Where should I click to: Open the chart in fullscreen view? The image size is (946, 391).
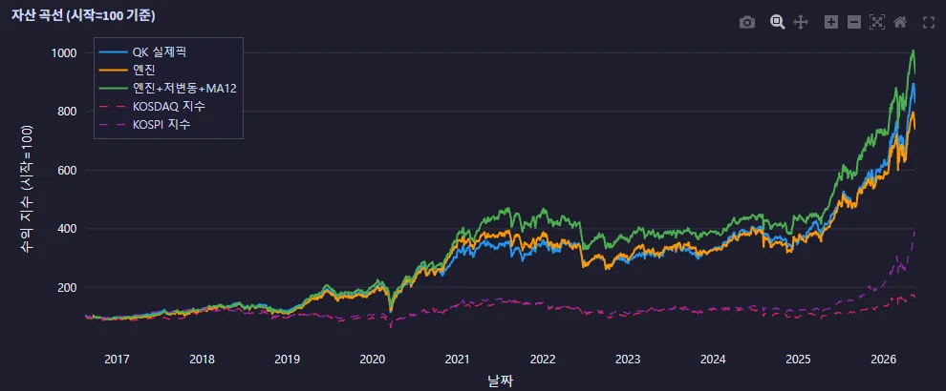tap(929, 22)
